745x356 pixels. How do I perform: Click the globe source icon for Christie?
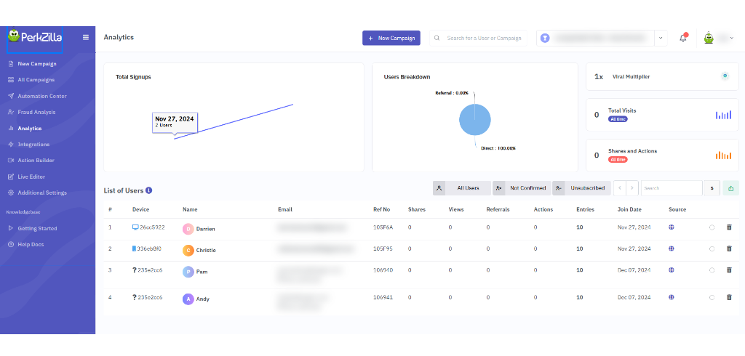pos(672,248)
